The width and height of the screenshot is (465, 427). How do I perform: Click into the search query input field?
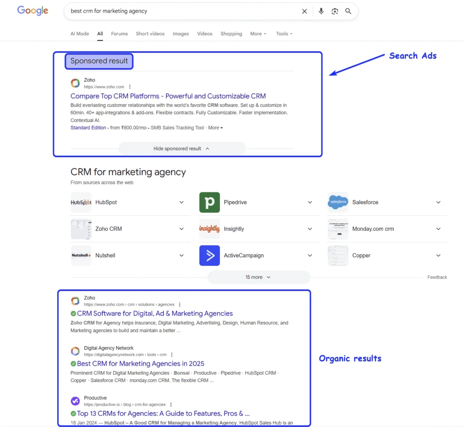point(182,11)
